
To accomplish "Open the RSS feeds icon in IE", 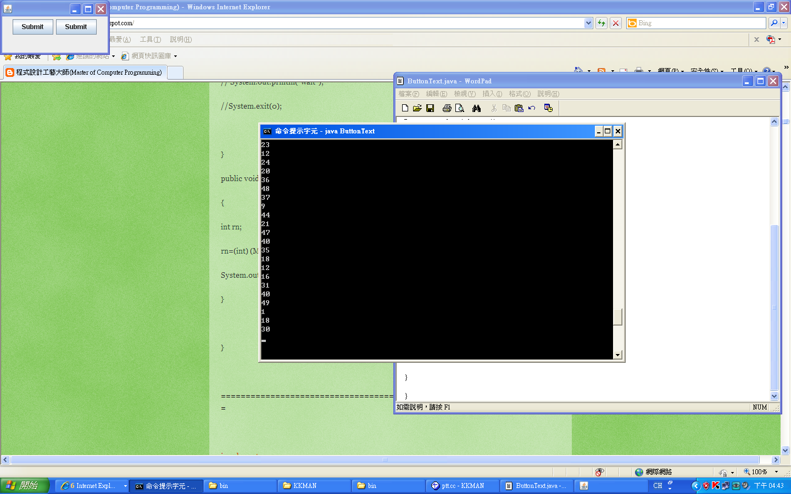I will pyautogui.click(x=601, y=70).
